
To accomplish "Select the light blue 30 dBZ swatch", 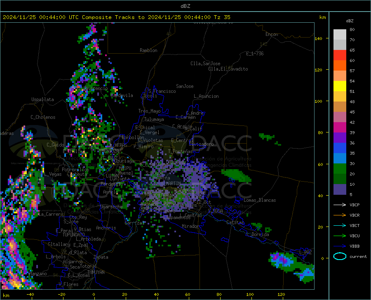I will 340,158.
